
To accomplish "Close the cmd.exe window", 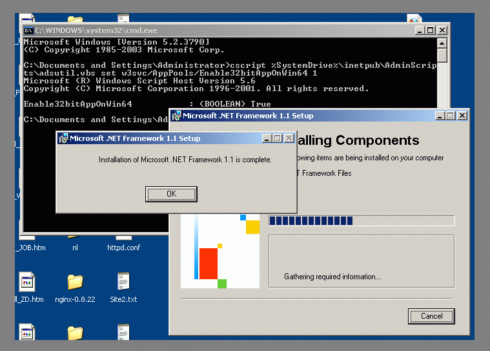I will [x=442, y=30].
